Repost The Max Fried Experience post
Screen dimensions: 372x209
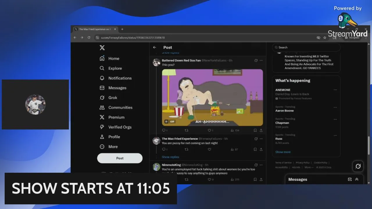point(187,149)
